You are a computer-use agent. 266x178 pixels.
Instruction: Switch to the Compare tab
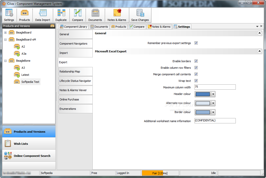pos(137,27)
